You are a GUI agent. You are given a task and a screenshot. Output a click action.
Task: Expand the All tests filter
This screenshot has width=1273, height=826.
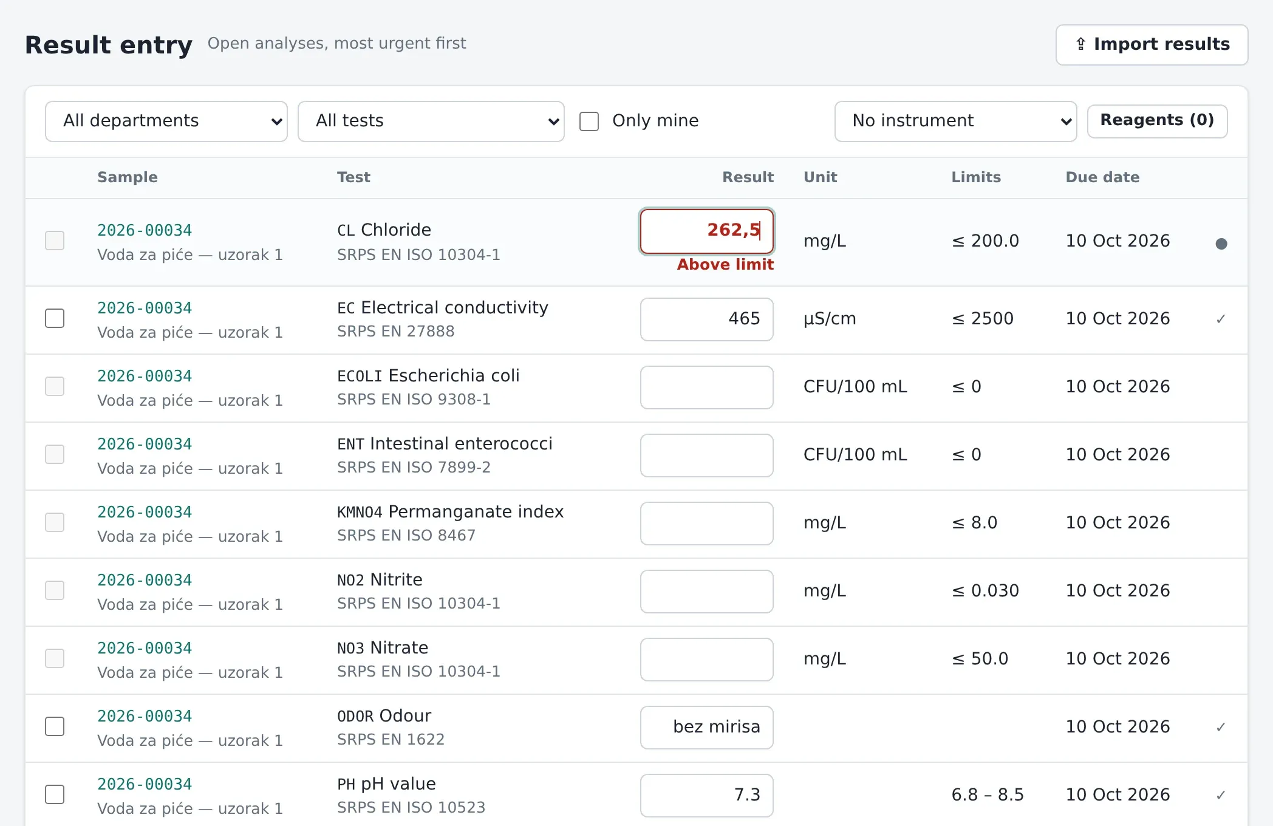pos(431,121)
